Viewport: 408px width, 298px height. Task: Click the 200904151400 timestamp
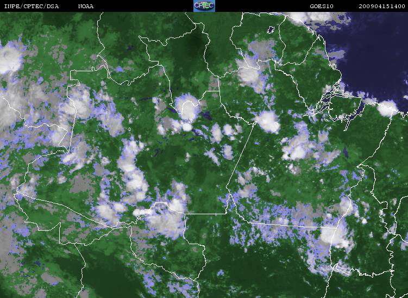382,6
